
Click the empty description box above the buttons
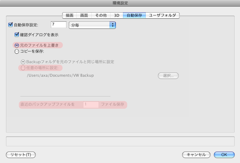120,141
